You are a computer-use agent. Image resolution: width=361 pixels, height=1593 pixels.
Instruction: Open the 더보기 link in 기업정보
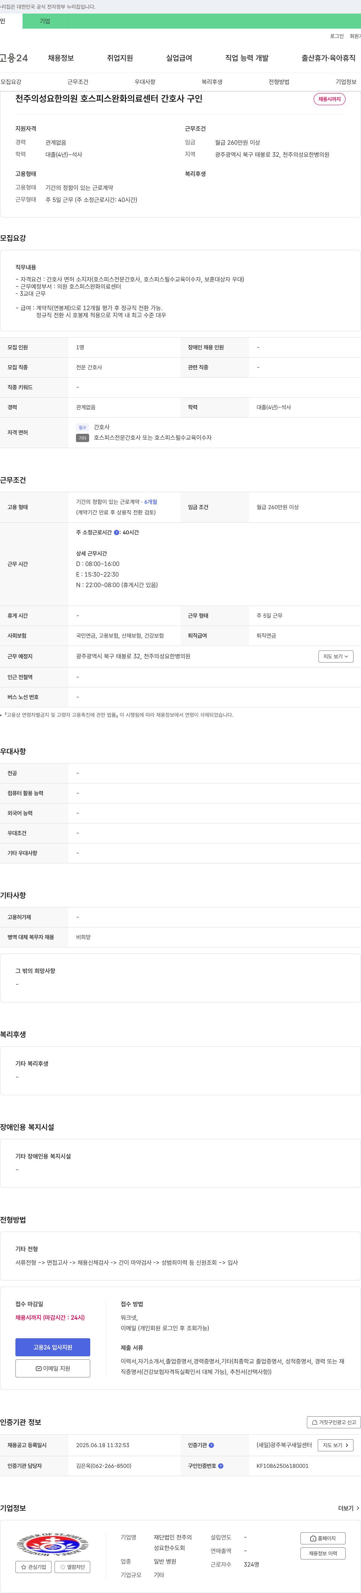pos(349,1508)
